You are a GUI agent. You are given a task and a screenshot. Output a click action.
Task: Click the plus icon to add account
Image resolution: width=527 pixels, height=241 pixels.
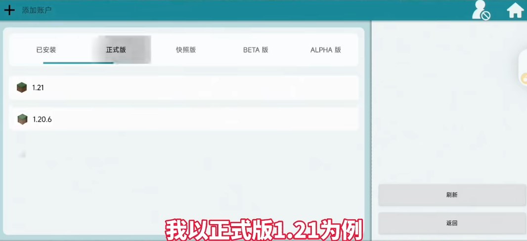point(9,10)
